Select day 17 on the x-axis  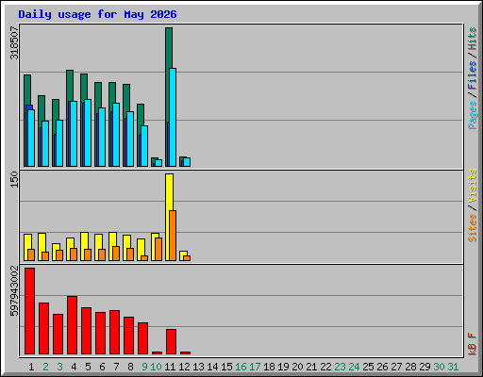(255, 367)
